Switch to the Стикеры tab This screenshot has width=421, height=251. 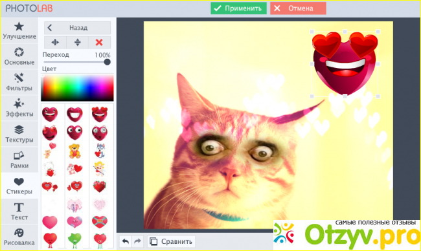[x=19, y=186]
